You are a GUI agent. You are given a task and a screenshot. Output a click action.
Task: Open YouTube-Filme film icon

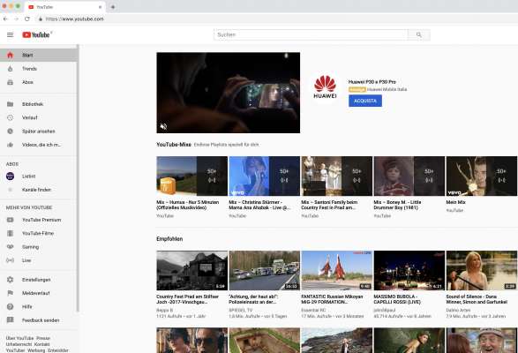click(x=11, y=233)
